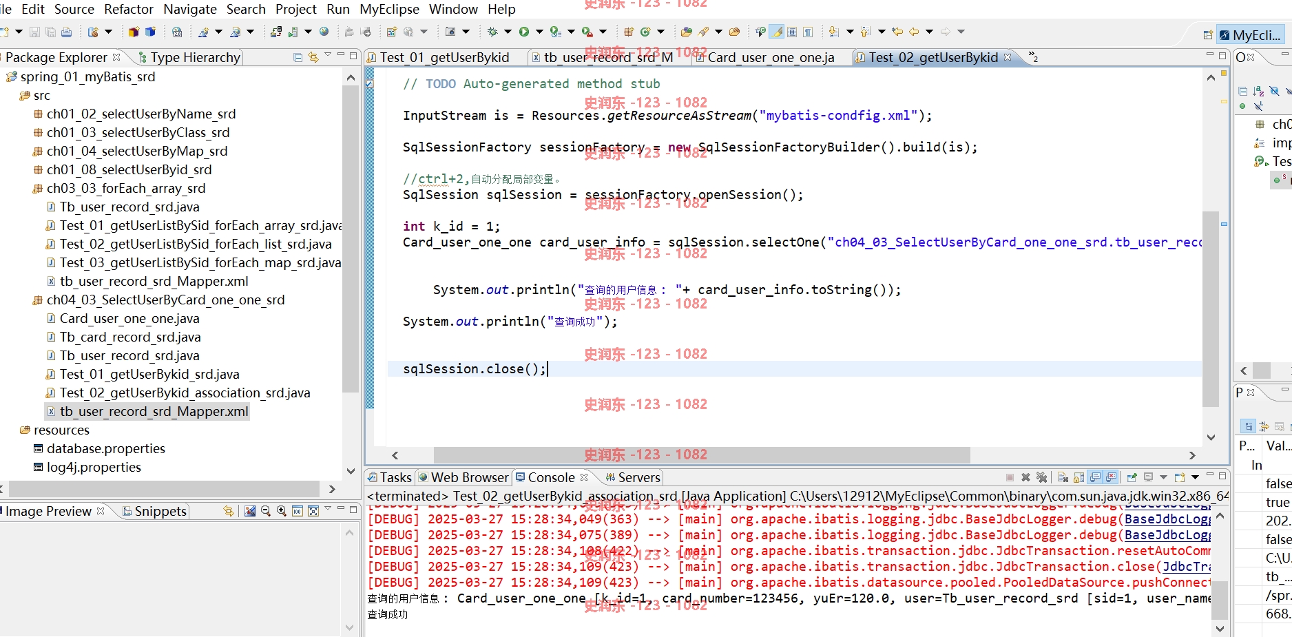This screenshot has height=637, width=1292.
Task: Open the MyEclipse menu
Action: (389, 9)
